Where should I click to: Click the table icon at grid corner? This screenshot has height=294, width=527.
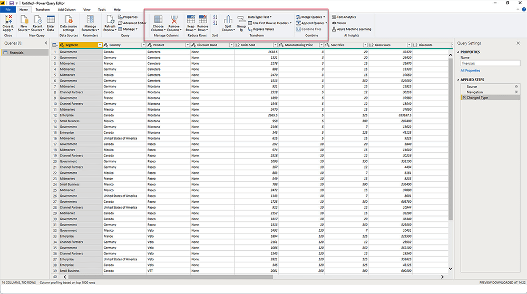tap(54, 45)
